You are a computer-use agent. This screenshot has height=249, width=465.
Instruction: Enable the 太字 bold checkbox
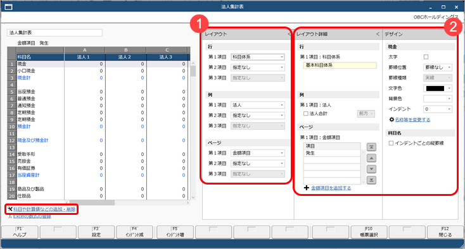[x=426, y=57]
